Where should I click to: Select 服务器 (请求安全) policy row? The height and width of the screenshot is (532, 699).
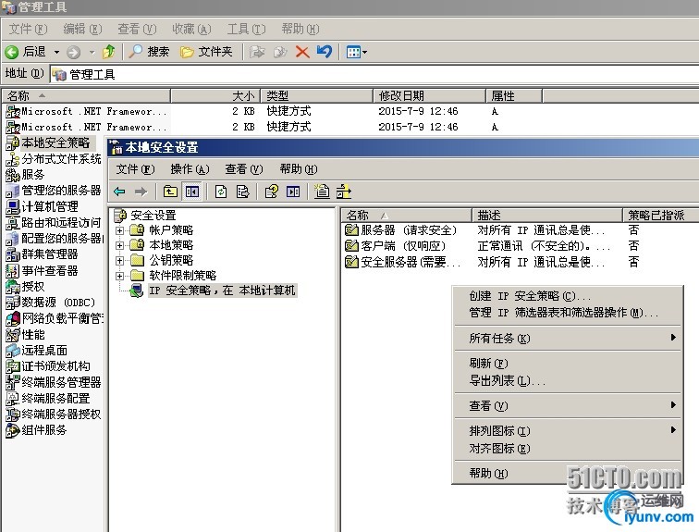click(x=401, y=230)
